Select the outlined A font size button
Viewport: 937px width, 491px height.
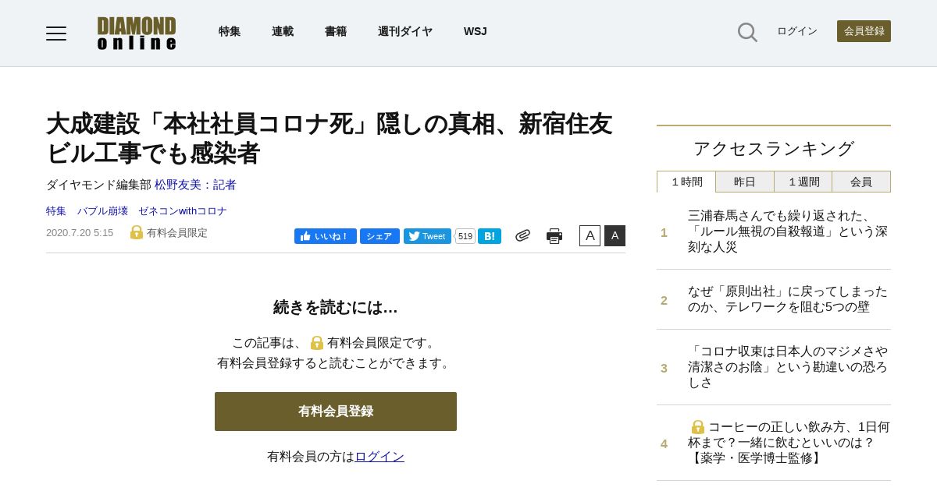590,235
